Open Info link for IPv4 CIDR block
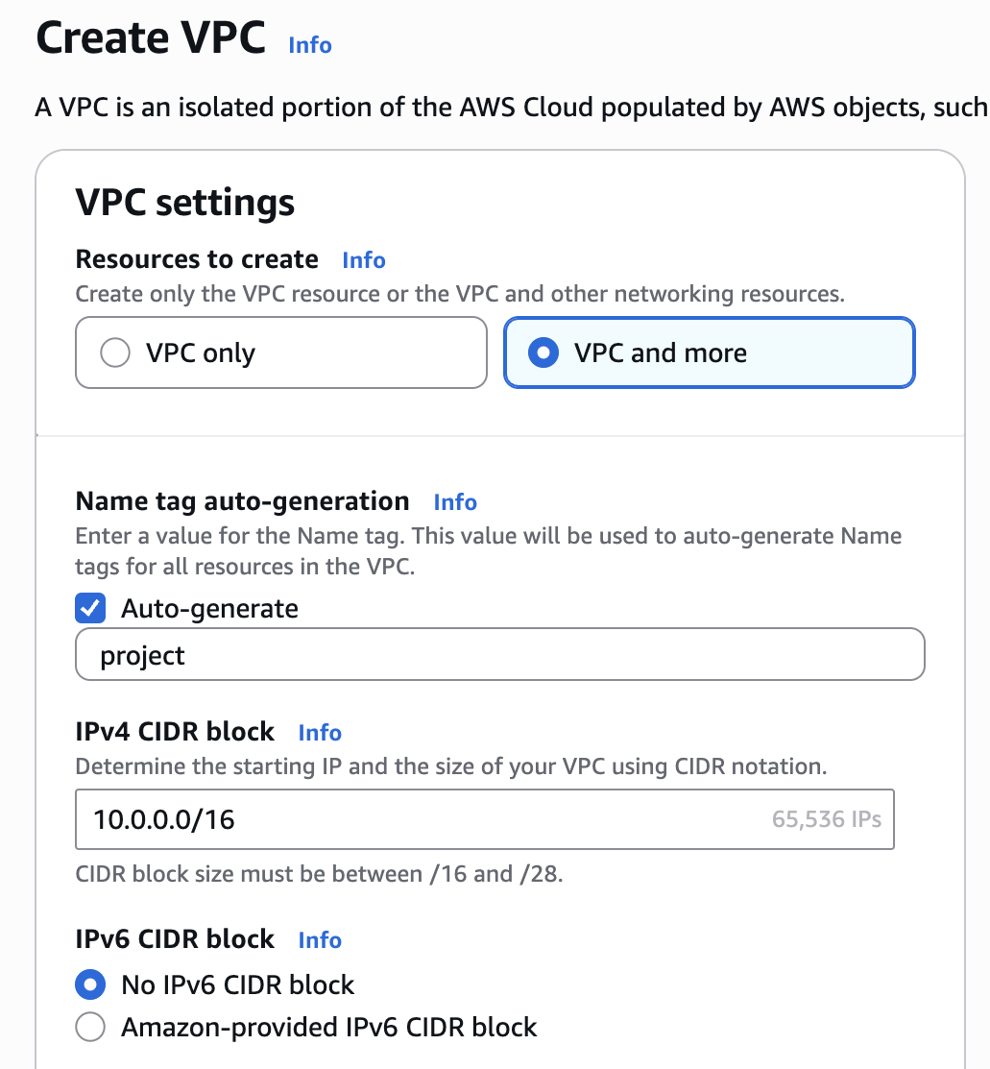The image size is (990, 1069). point(320,733)
